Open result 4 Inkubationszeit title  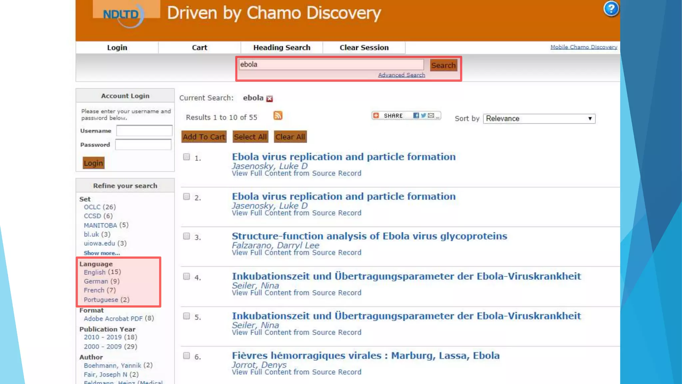coord(406,276)
